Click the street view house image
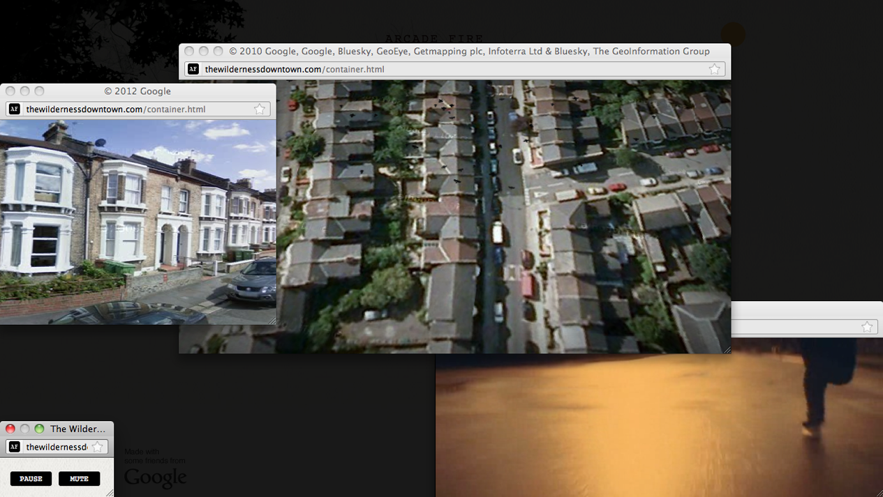883x497 pixels. click(138, 222)
